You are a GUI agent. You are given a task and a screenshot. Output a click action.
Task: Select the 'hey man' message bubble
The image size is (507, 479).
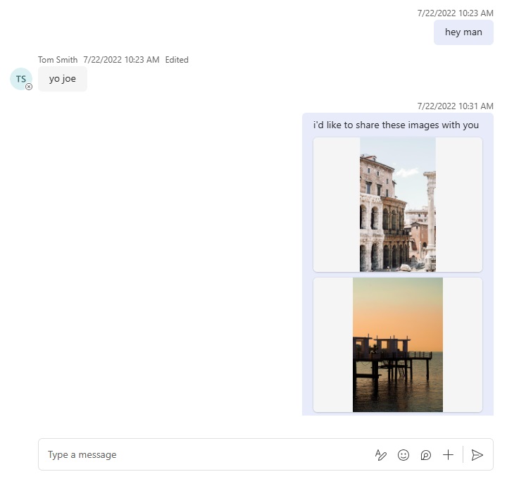(463, 32)
